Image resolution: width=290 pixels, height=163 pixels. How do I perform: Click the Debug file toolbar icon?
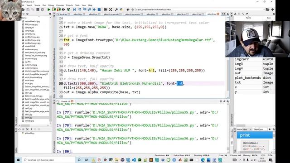74,10
